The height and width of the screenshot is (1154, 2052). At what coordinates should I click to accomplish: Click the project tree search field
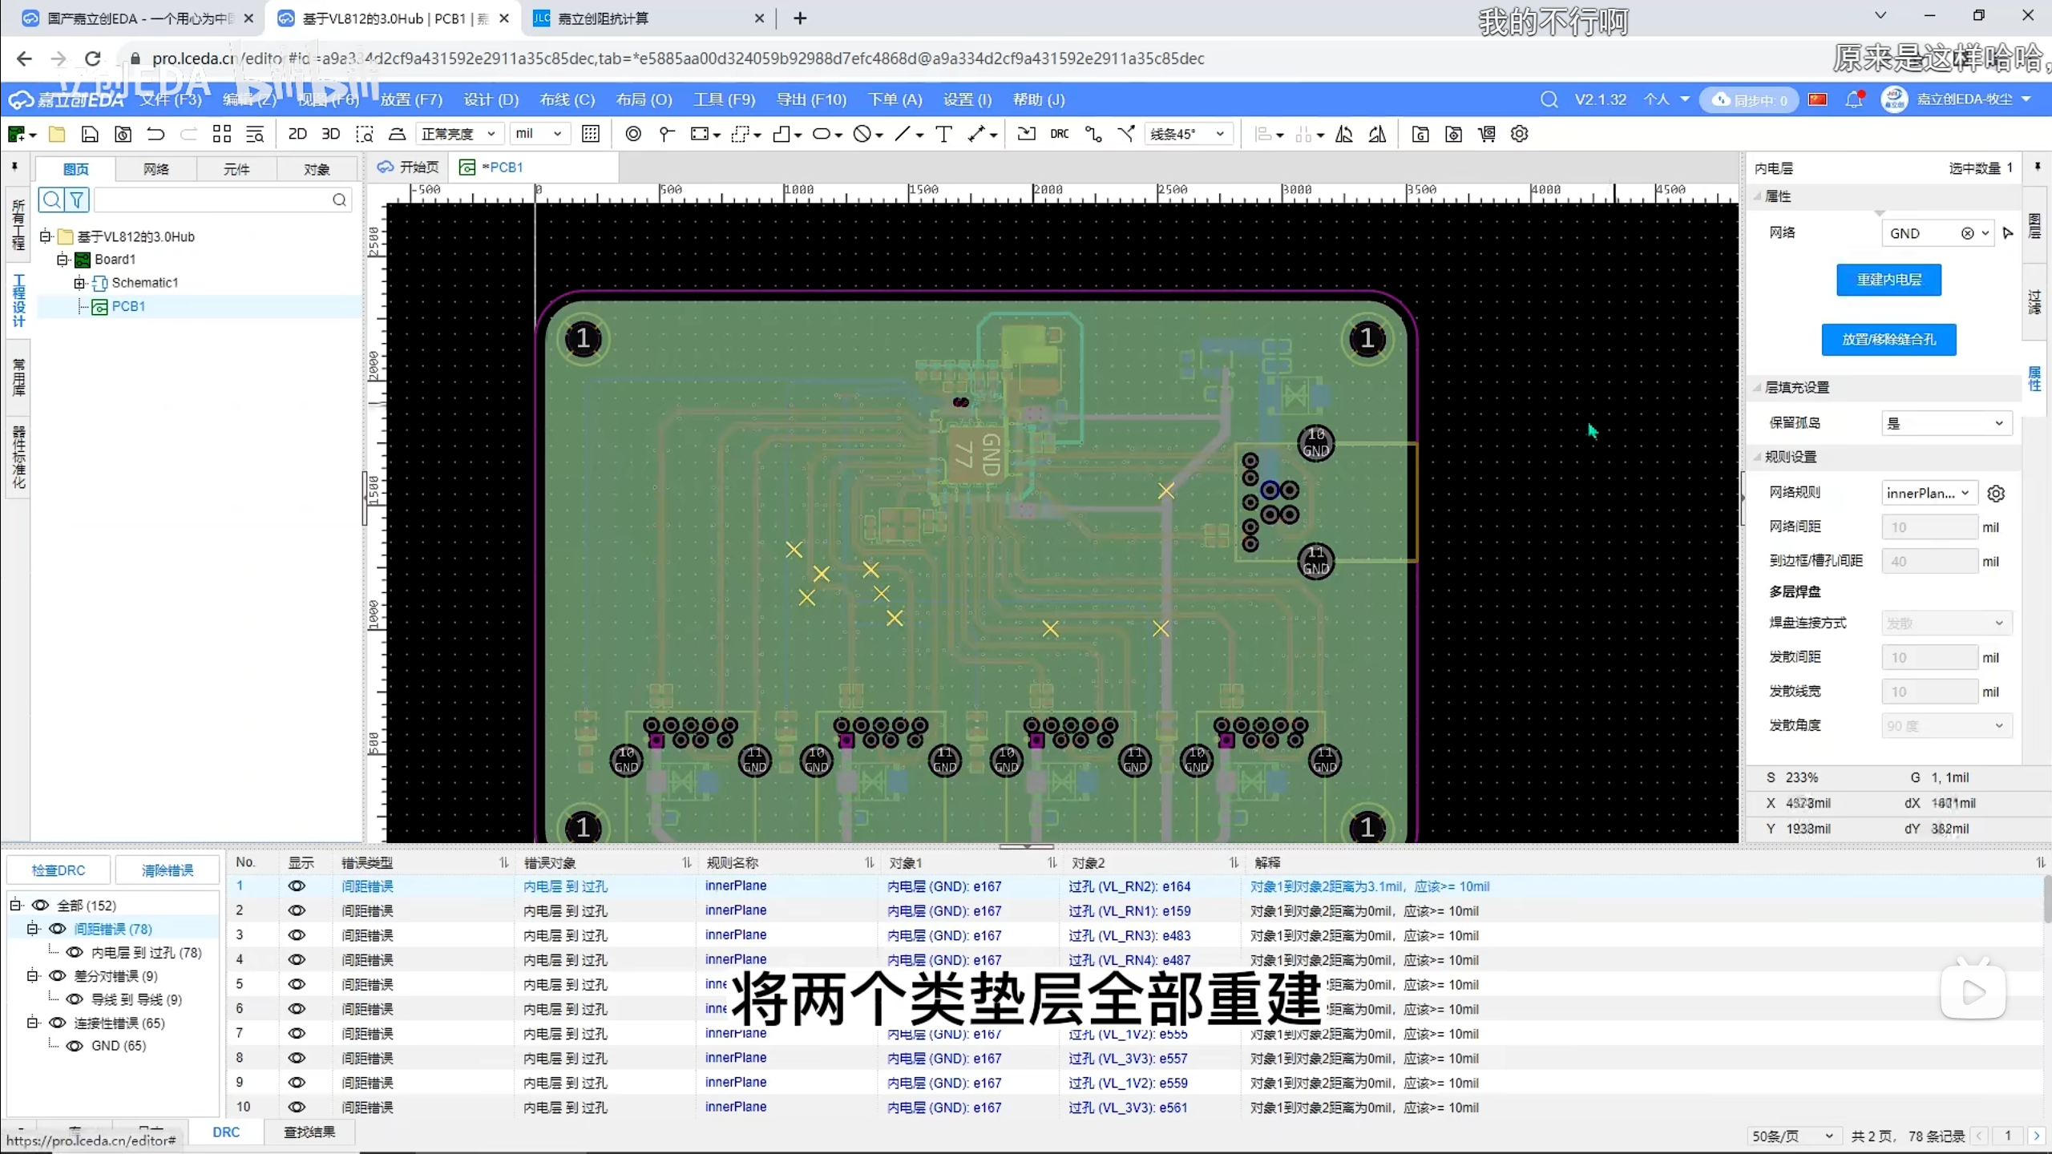point(212,200)
